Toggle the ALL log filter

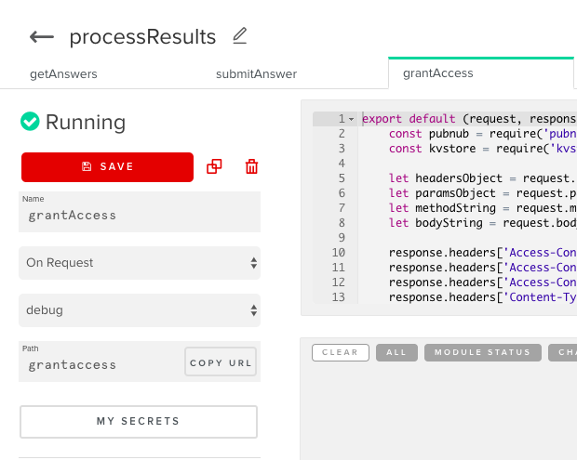coord(396,352)
